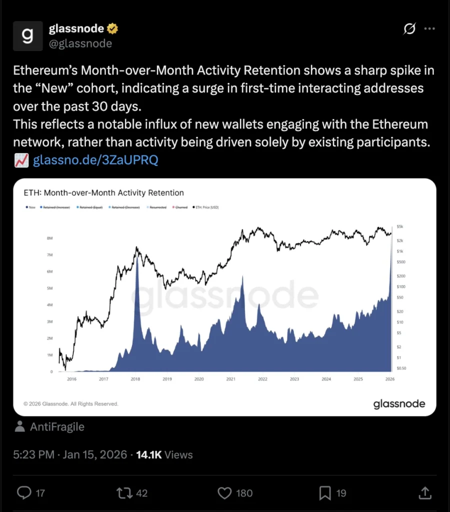View the 14.1K Views analytics
The height and width of the screenshot is (512, 450).
164,454
